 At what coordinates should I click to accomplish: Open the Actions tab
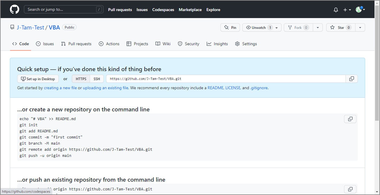[109, 44]
